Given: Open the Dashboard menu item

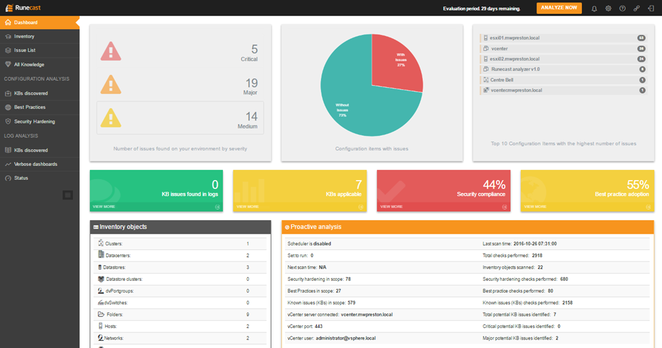Looking at the screenshot, I should point(39,23).
